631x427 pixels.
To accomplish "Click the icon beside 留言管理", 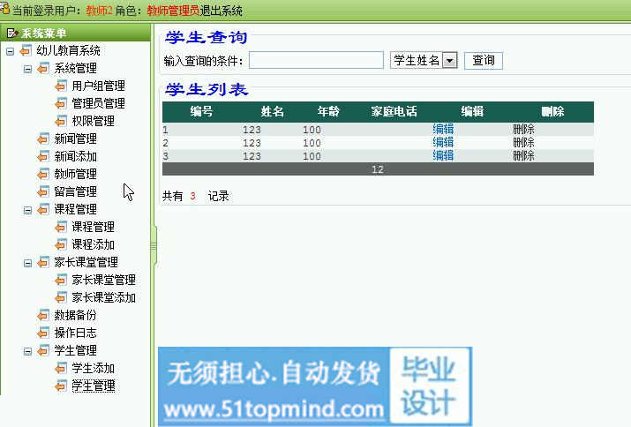I will (x=43, y=192).
